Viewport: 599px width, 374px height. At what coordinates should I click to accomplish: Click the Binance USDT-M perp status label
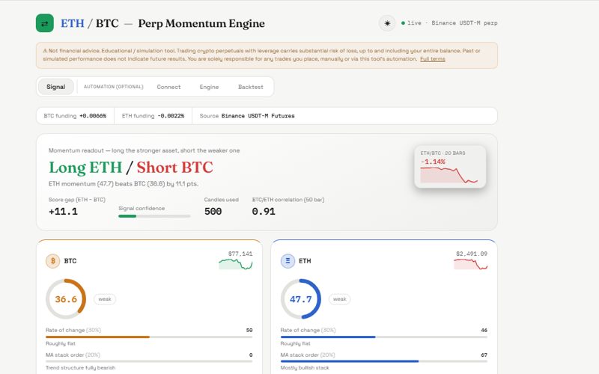point(464,23)
